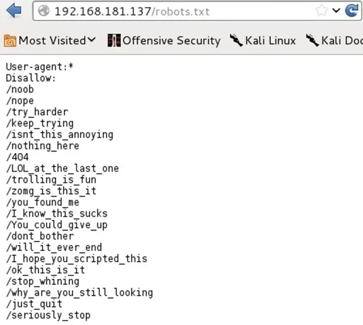Click the Kali Linux dragon icon
Viewport: 363px width, 325px height.
point(236,40)
